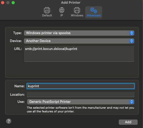Image resolution: width=143 pixels, height=128 pixels.
Task: Click the empty Location field
Action: click(x=81, y=95)
